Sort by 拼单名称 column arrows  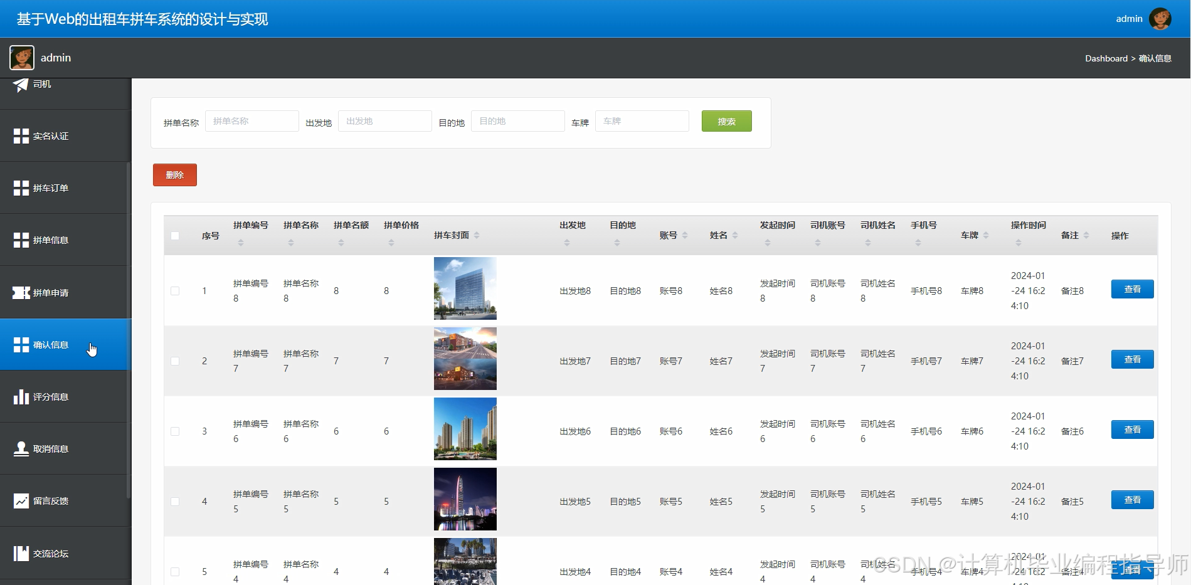coord(291,243)
